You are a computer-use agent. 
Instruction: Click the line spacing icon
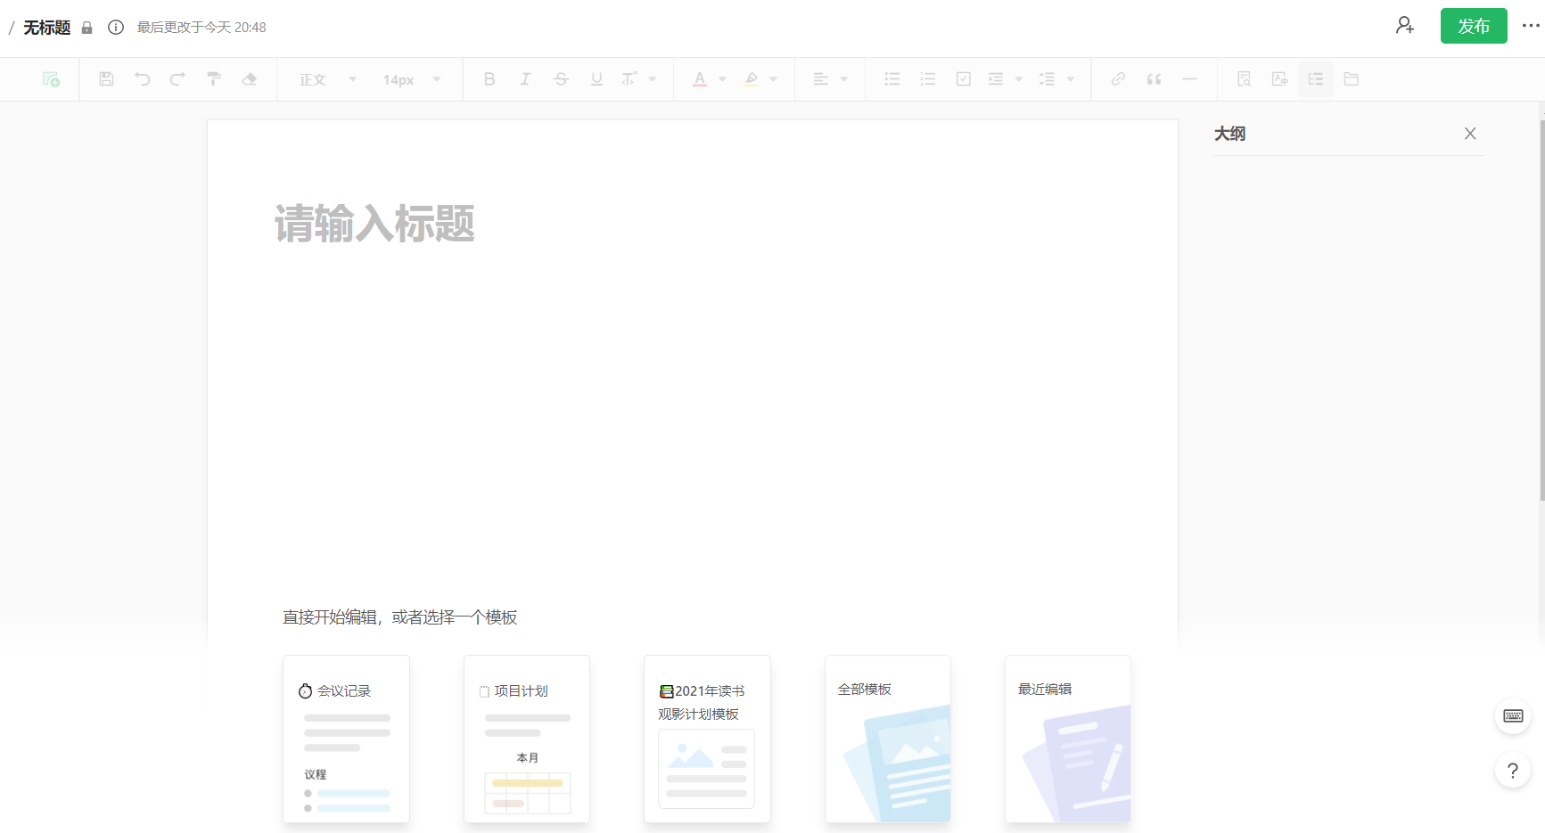(1048, 79)
